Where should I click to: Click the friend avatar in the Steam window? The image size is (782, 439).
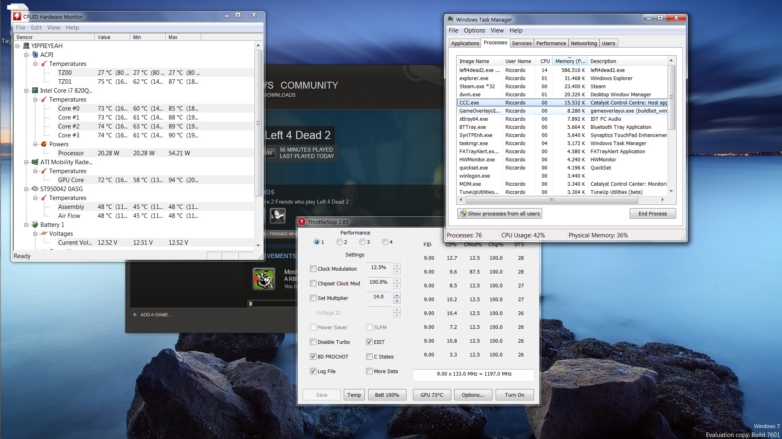point(278,215)
